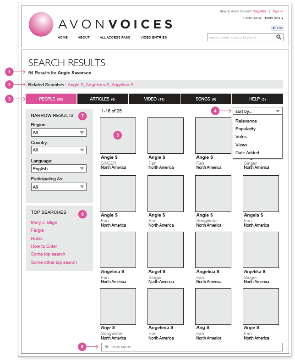Expand the Participating As dropdown
The height and width of the screenshot is (362, 295).
click(59, 187)
